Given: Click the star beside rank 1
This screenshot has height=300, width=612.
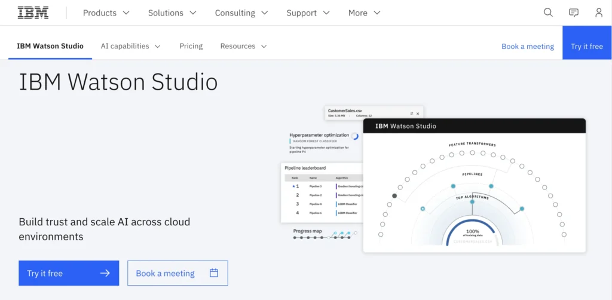Looking at the screenshot, I should click(293, 186).
